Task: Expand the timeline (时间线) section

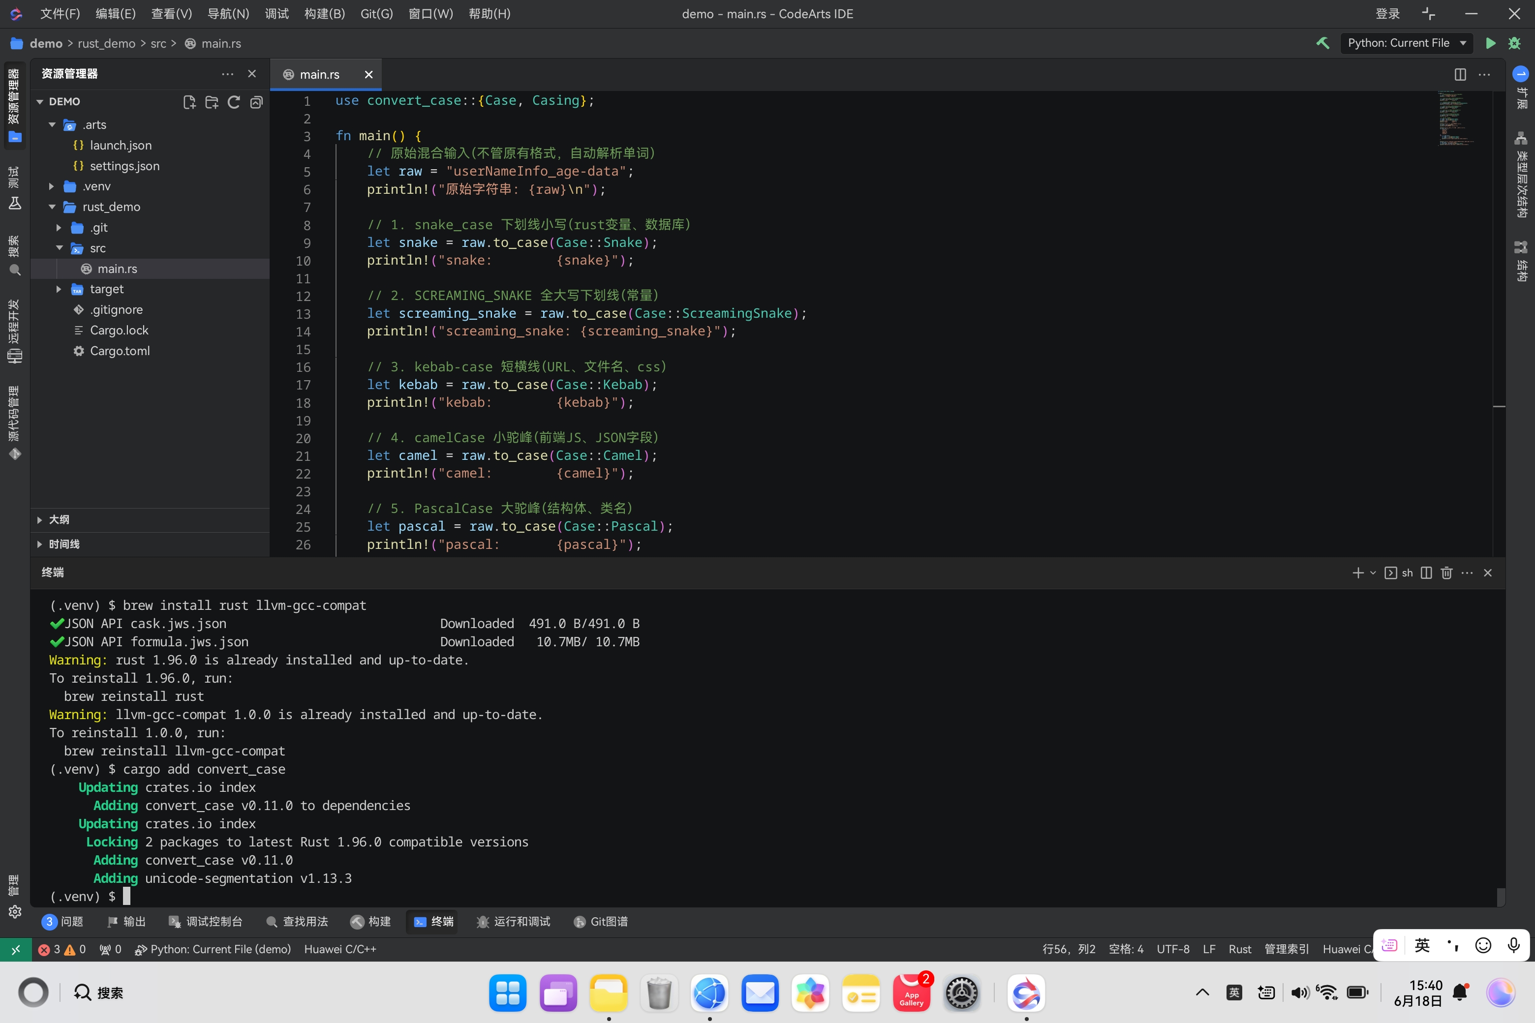Action: click(150, 544)
